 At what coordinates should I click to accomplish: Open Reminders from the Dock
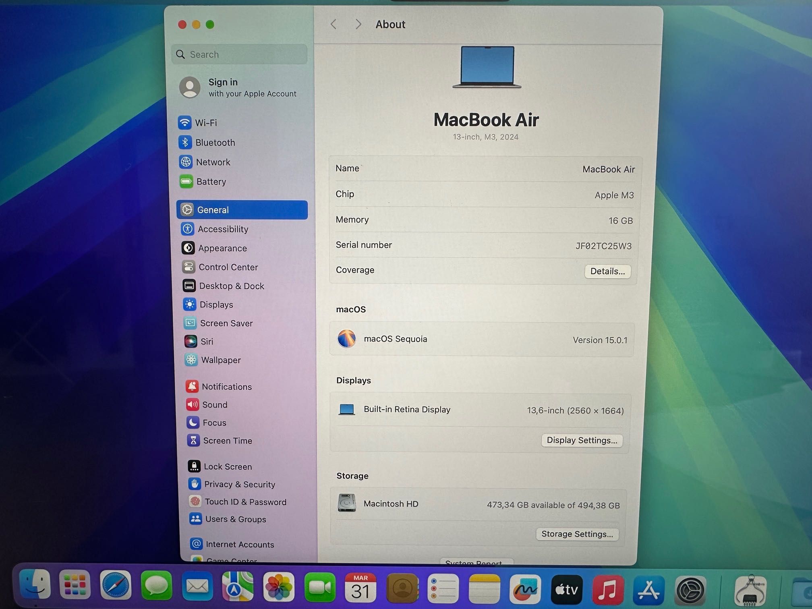pos(443,588)
